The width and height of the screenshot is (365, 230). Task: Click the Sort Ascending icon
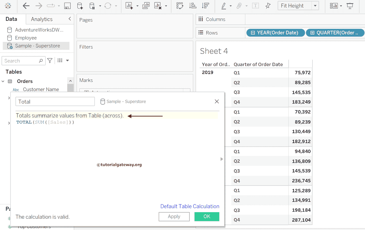[x=192, y=6]
